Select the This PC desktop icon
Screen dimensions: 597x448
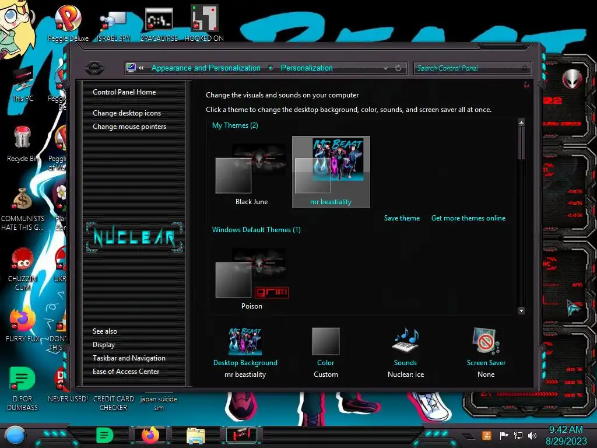(x=23, y=84)
